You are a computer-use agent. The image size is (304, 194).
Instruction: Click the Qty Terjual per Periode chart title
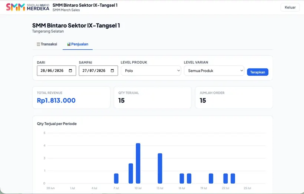(57, 124)
